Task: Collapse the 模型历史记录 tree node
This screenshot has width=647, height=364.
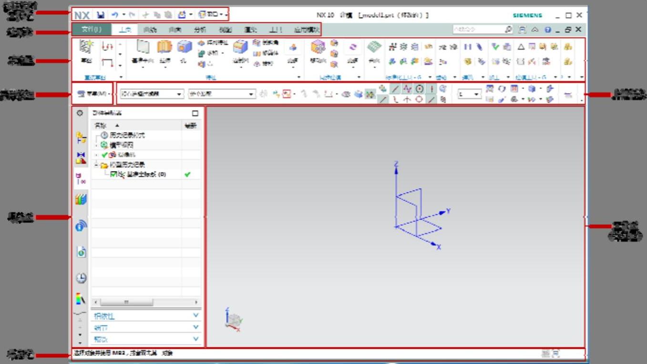Action: (x=96, y=165)
